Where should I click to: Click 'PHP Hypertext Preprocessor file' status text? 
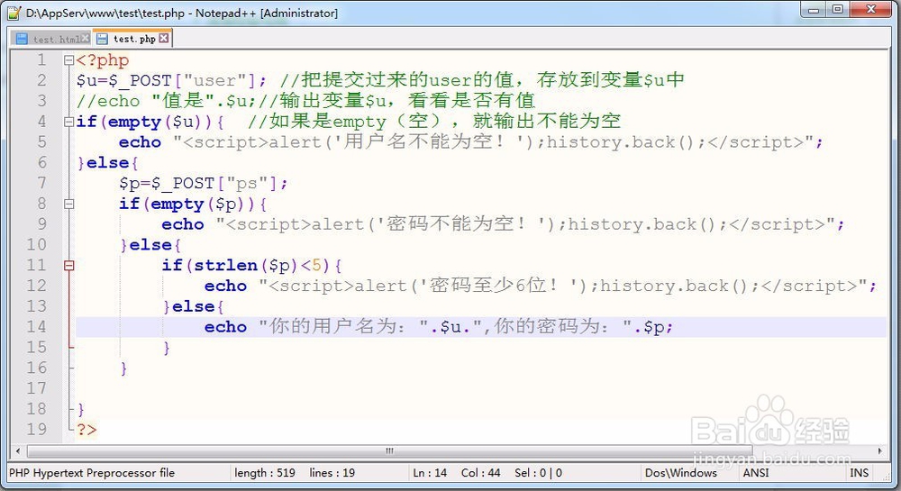(92, 473)
